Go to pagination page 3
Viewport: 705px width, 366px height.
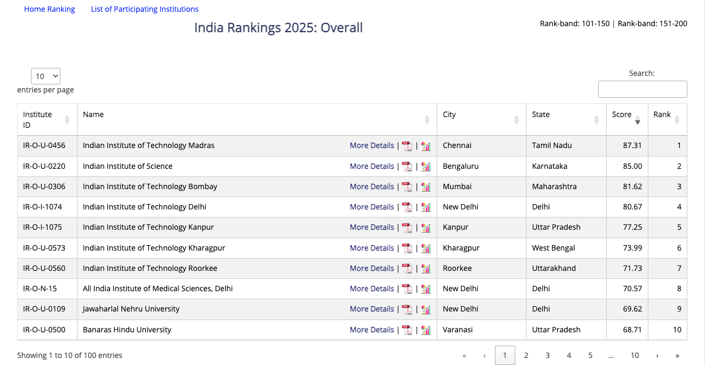[547, 355]
